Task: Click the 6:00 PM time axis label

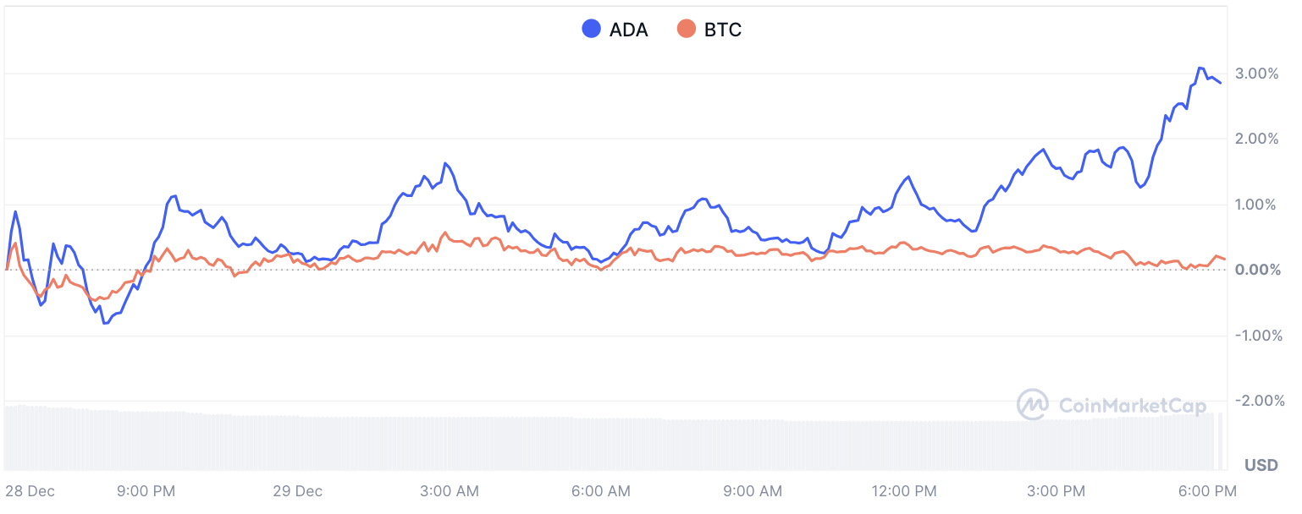Action: [x=1207, y=491]
